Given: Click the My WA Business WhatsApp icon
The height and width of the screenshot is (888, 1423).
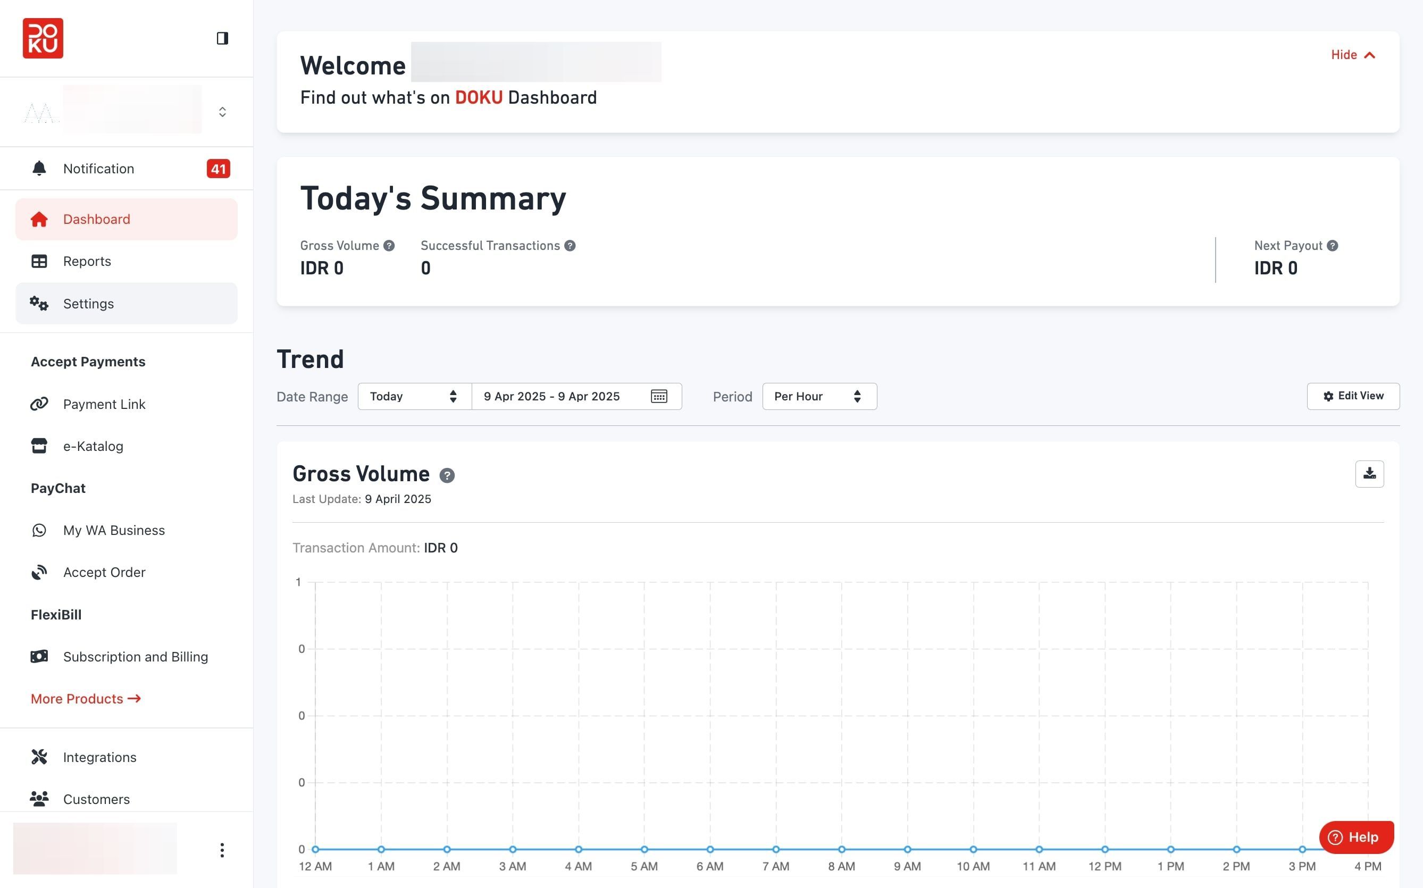Looking at the screenshot, I should [x=39, y=530].
